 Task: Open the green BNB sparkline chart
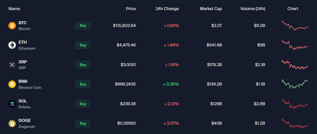pyautogui.click(x=295, y=84)
